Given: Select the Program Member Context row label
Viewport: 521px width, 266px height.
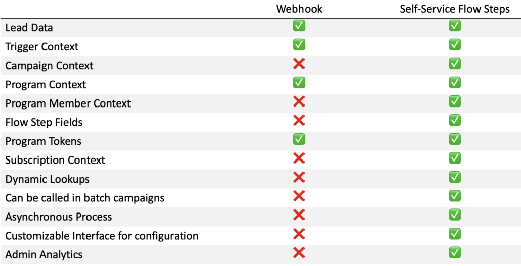Looking at the screenshot, I should click(x=68, y=103).
